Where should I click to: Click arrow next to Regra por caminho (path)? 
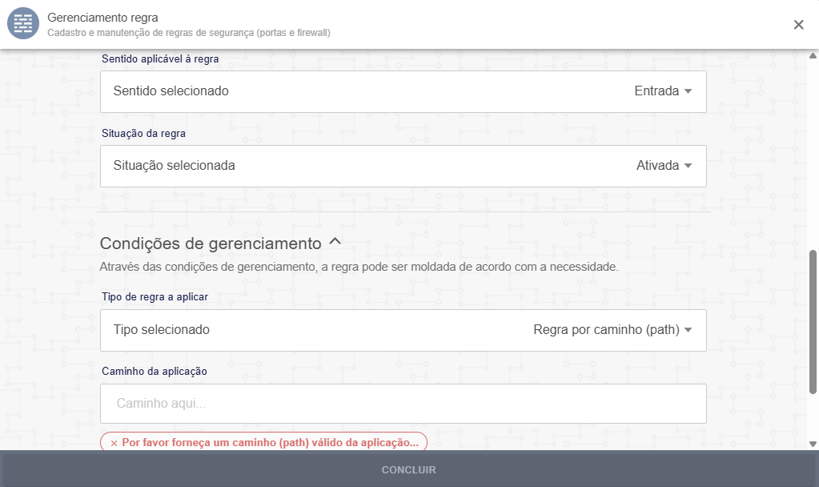click(x=688, y=330)
